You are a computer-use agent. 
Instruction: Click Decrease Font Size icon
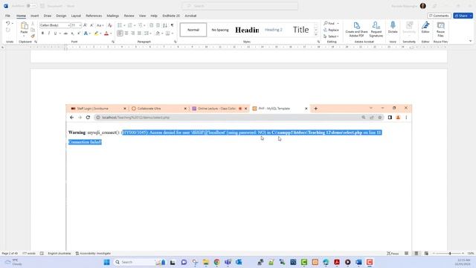pos(91,25)
